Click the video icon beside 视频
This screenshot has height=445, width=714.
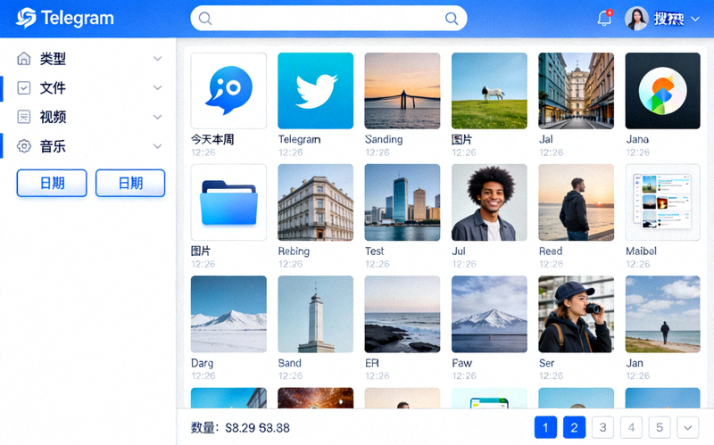click(x=24, y=117)
